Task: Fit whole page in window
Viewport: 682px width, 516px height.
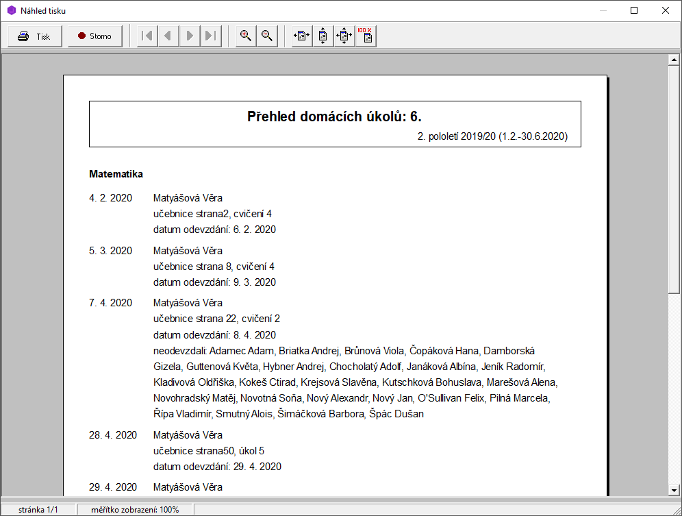Action: point(344,36)
